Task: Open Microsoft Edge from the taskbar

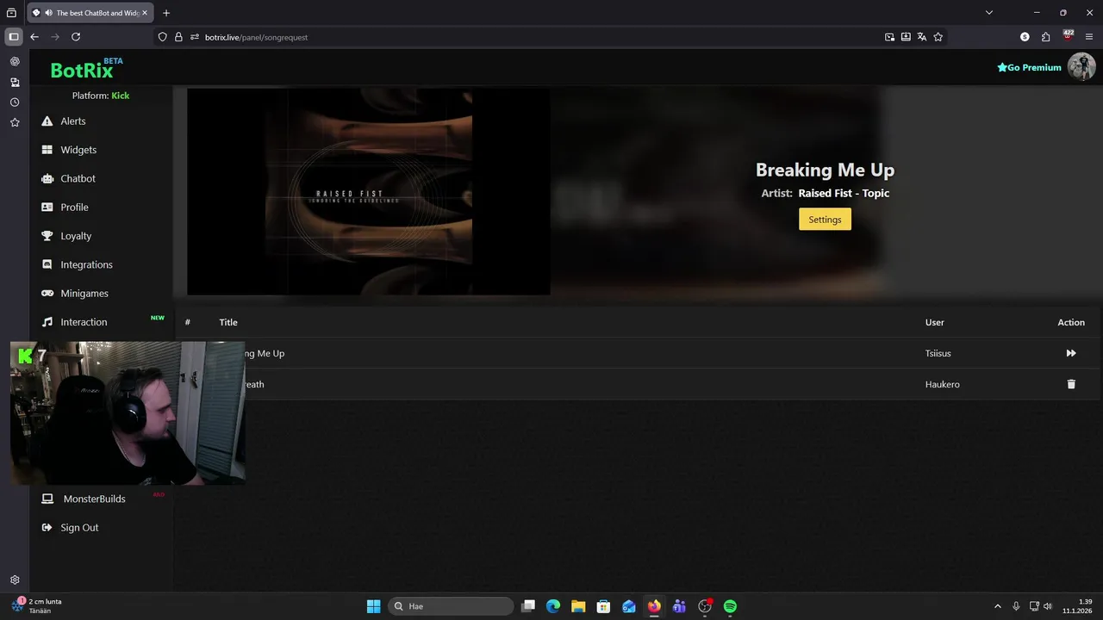Action: (553, 606)
